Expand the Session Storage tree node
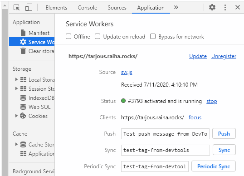Image resolution: width=244 pixels, height=176 pixels. [16, 88]
